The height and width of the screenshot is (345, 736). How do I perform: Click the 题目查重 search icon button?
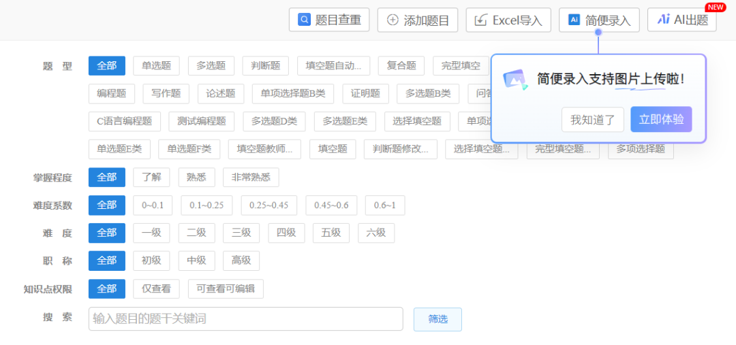coord(305,20)
